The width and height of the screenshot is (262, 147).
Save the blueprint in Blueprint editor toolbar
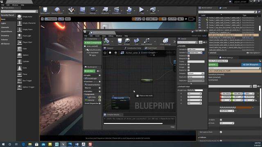(x=120, y=42)
